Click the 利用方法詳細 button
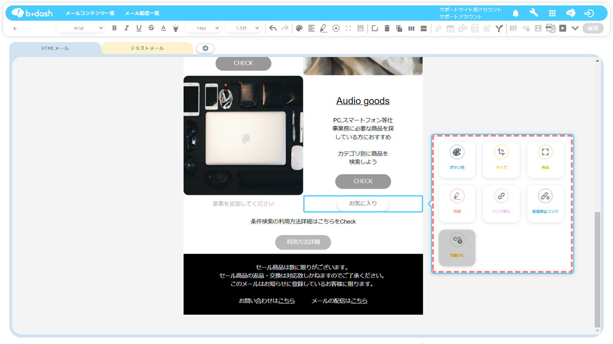613x344 pixels. pos(303,242)
